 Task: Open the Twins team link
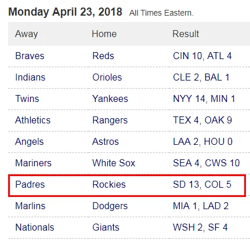point(27,99)
